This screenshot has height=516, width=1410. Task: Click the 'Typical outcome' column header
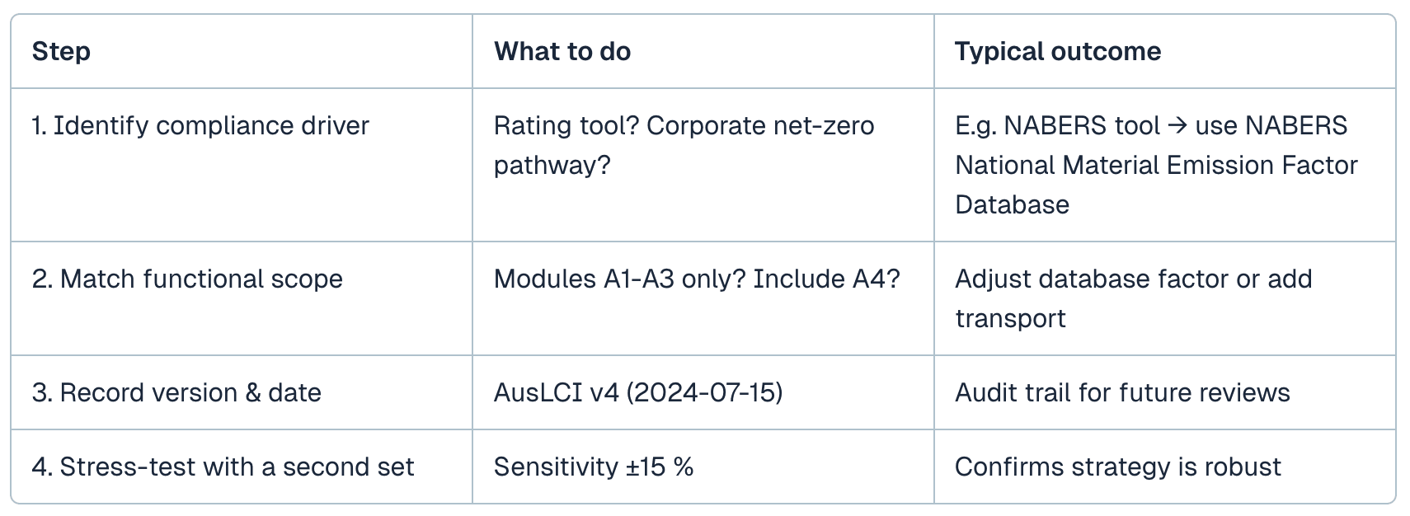pos(1057,51)
